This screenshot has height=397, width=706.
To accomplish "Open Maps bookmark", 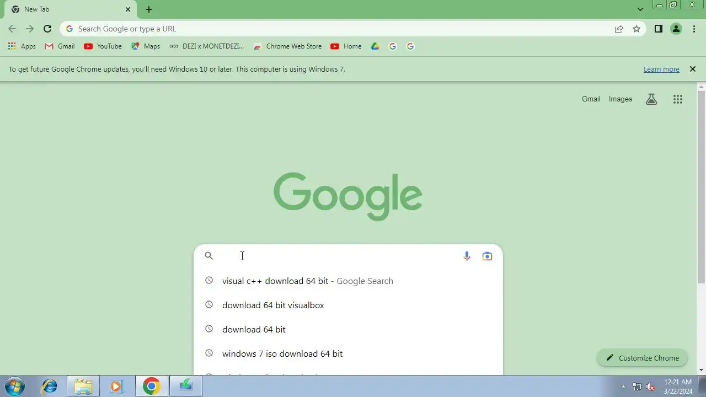I will click(x=146, y=46).
